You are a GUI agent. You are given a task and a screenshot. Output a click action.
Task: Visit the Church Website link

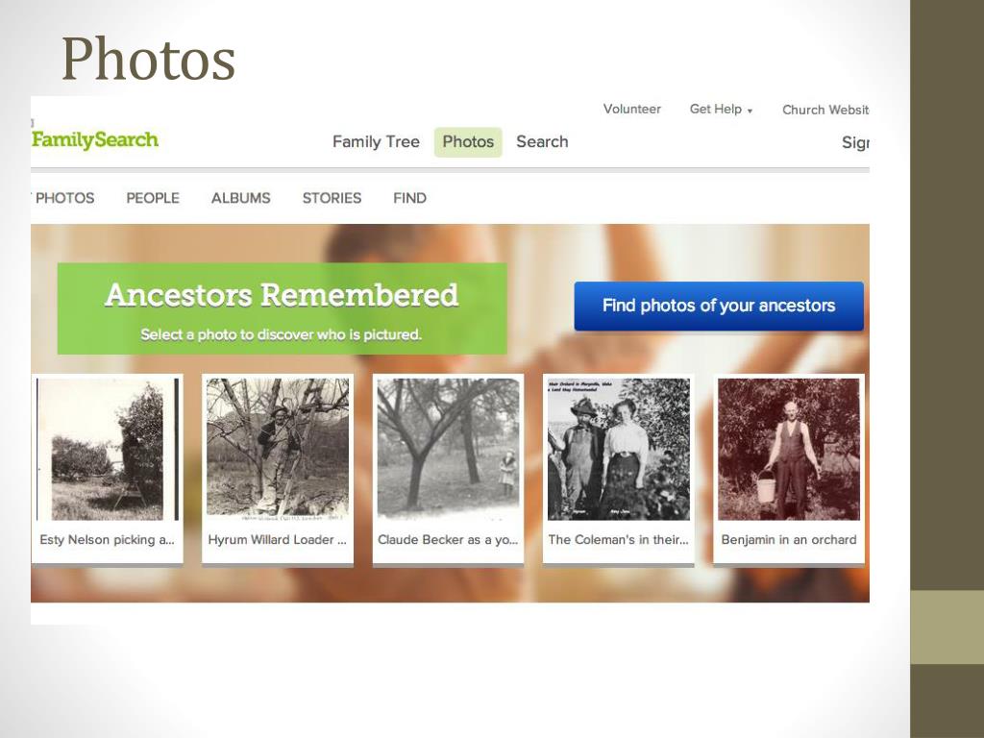pos(825,110)
